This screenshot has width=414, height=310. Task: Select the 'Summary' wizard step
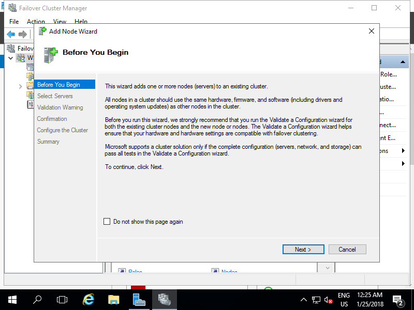coord(48,141)
